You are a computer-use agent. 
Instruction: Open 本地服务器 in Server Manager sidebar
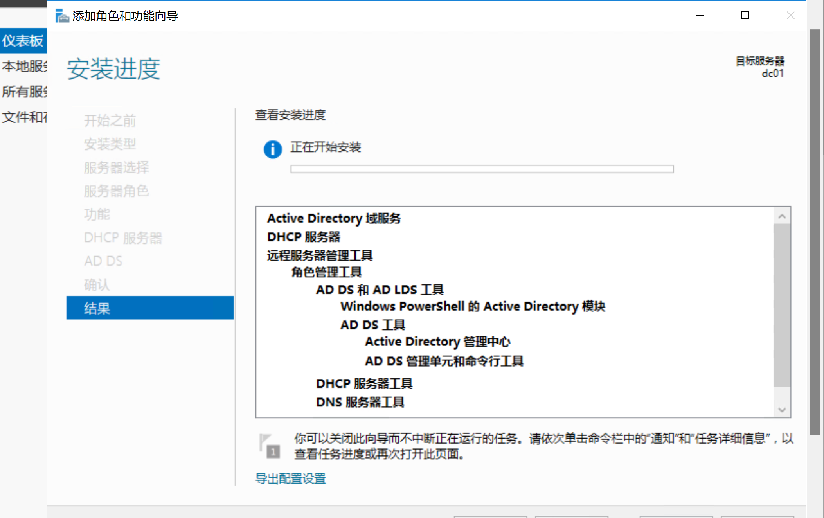point(23,66)
